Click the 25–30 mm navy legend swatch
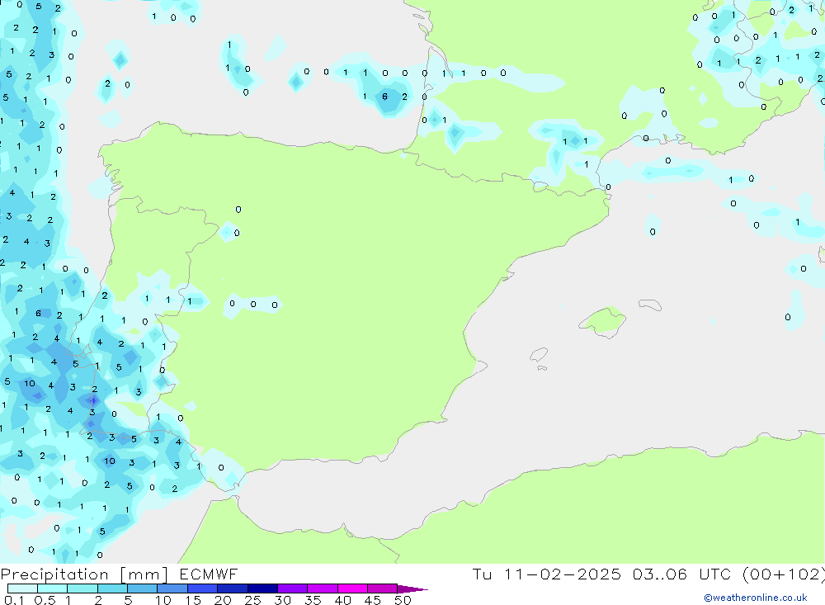Viewport: 825px width, 605px height. [x=262, y=588]
